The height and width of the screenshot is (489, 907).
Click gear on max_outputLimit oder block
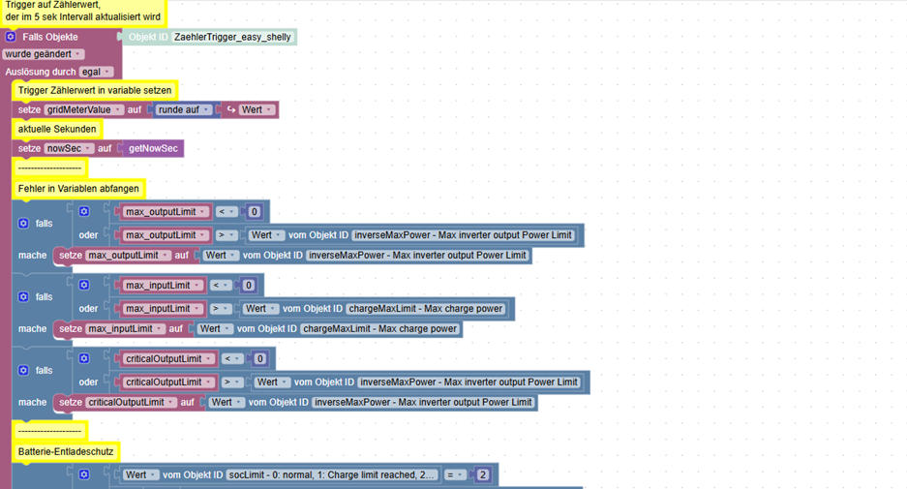click(84, 211)
